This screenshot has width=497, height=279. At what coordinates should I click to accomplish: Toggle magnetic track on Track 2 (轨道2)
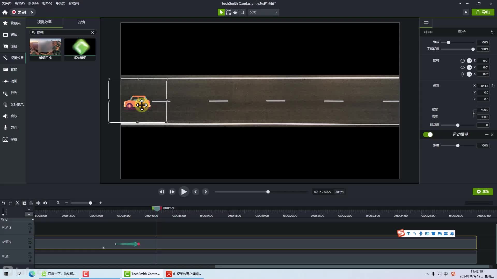point(30,242)
